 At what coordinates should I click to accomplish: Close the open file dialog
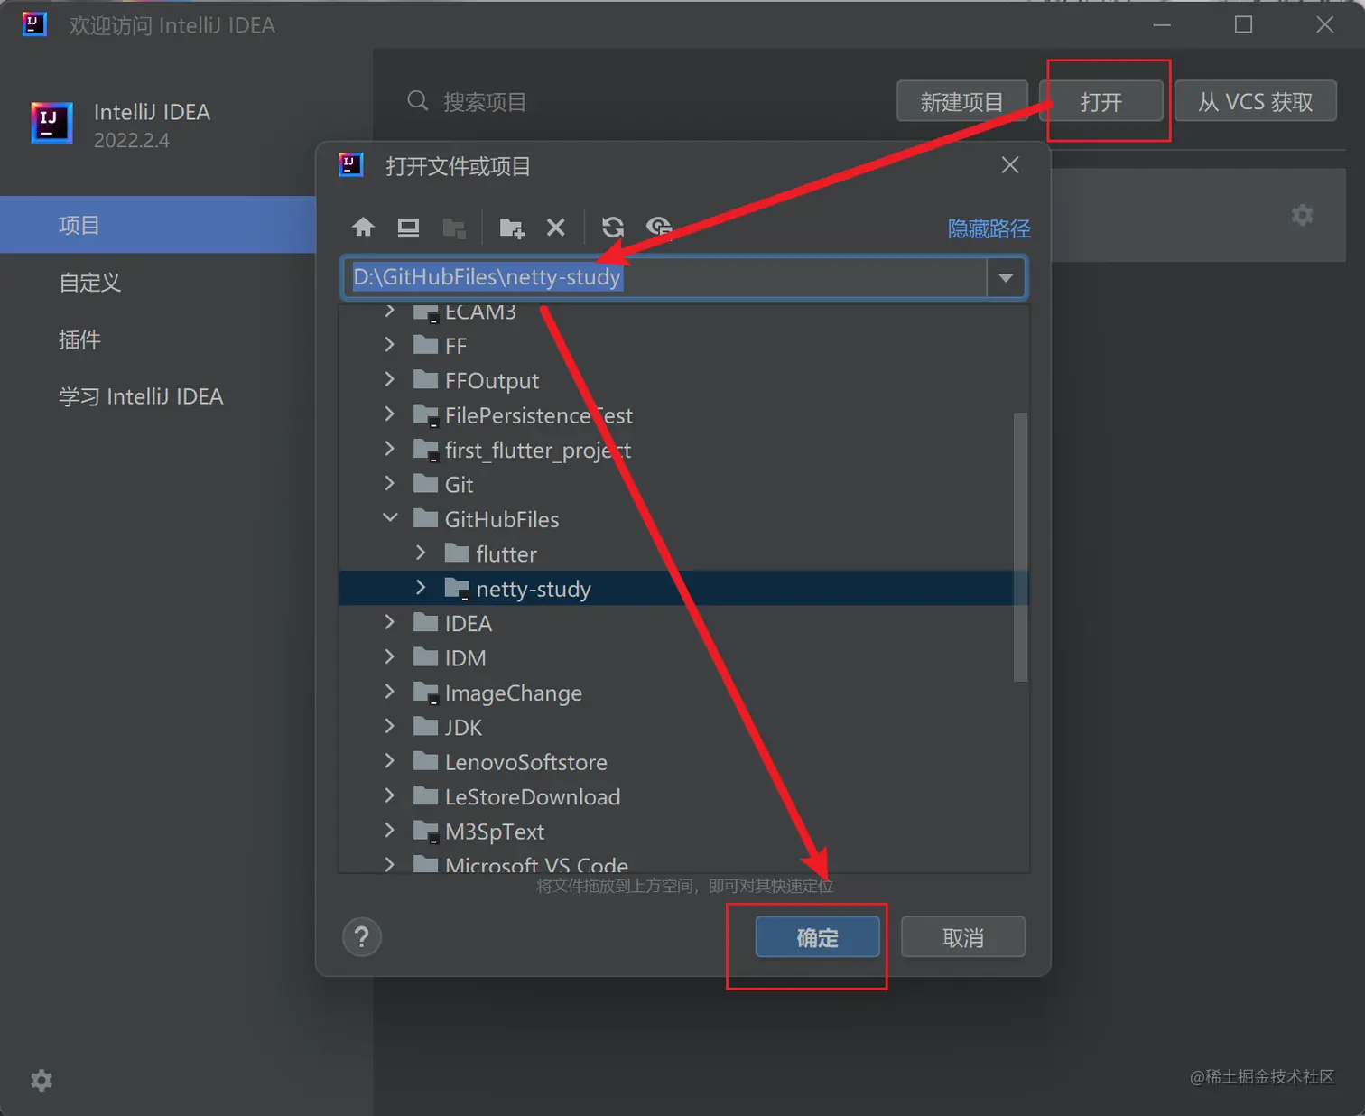tap(1010, 165)
